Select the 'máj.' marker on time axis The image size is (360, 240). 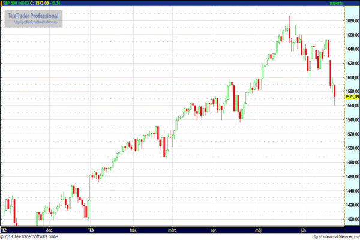(x=259, y=229)
